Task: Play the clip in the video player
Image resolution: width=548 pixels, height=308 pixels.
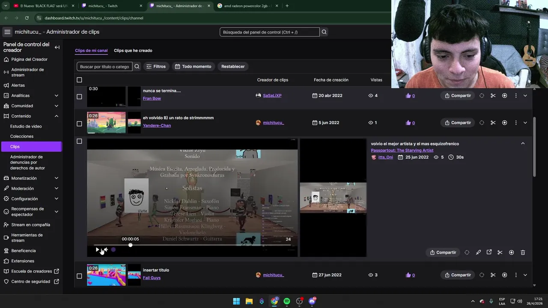Action: point(97,249)
